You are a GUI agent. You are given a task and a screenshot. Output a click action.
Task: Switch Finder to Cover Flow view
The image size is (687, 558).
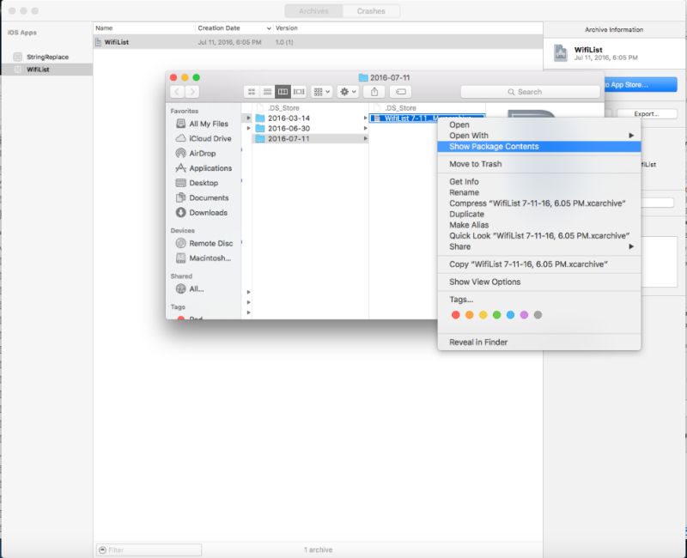click(299, 91)
